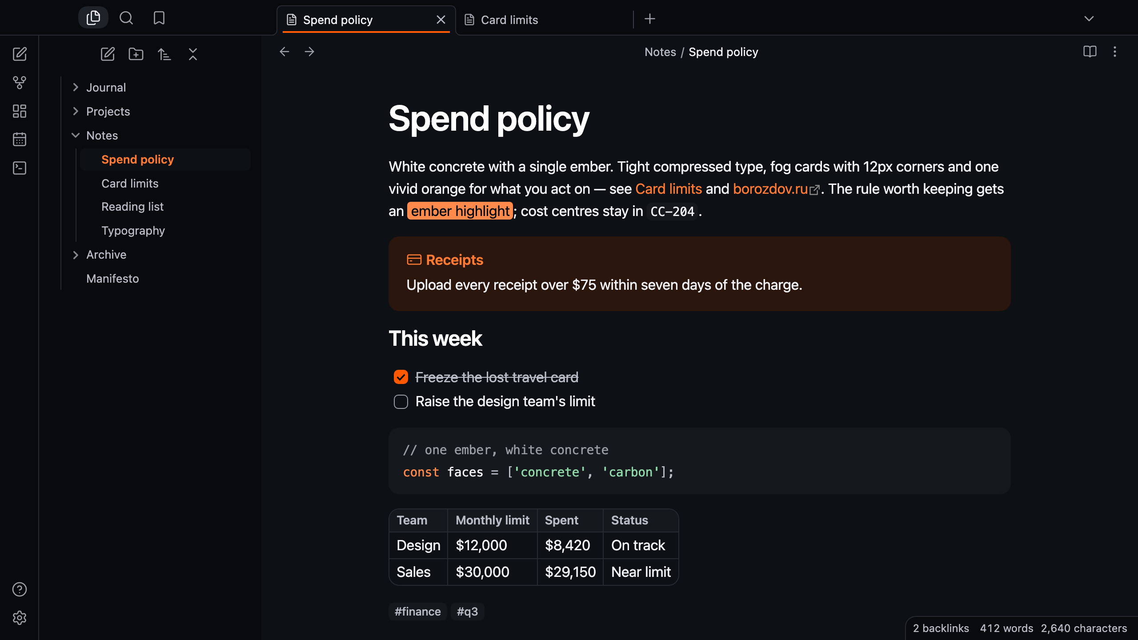Uncheck 'Freeze the lost travel card'
This screenshot has width=1138, height=640.
[x=401, y=377]
